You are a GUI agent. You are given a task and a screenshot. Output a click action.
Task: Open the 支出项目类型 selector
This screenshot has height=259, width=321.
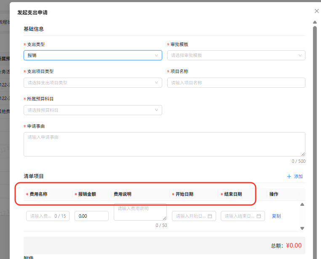coord(93,83)
